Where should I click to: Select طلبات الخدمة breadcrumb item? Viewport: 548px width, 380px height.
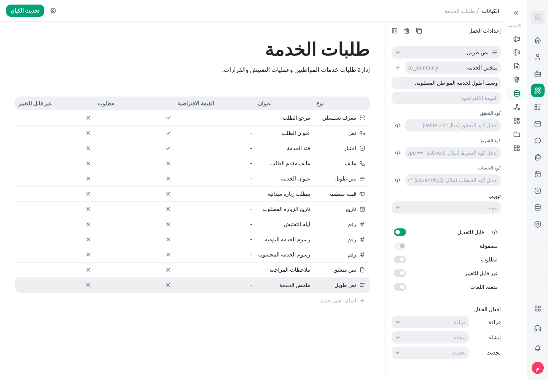coord(460,11)
